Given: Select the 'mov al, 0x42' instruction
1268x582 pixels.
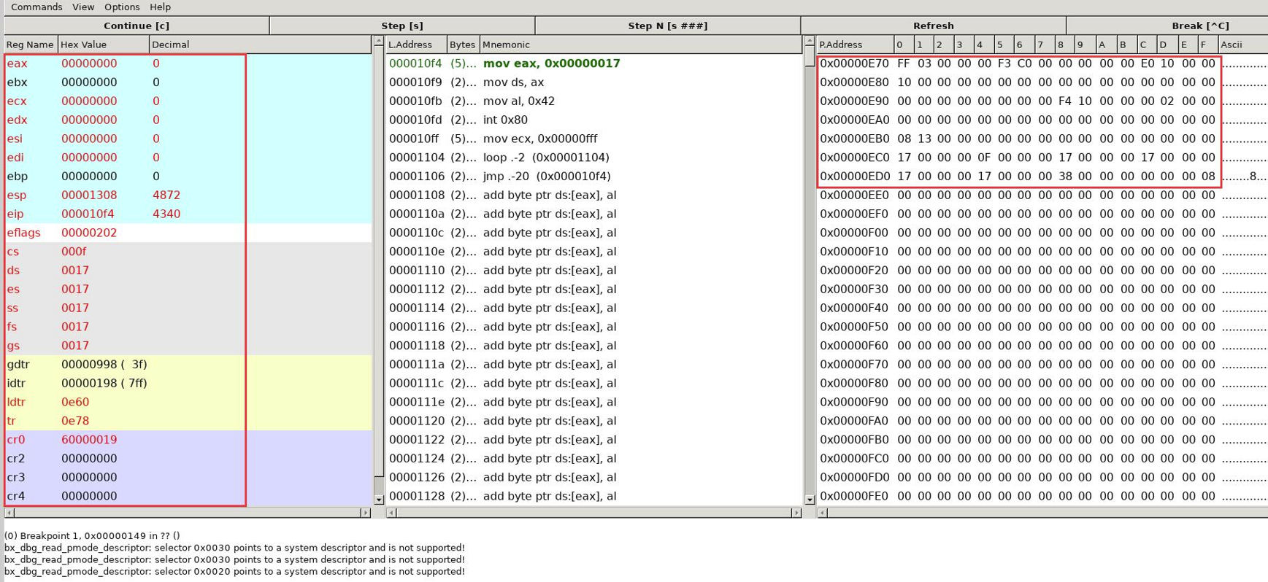Looking at the screenshot, I should [x=593, y=101].
